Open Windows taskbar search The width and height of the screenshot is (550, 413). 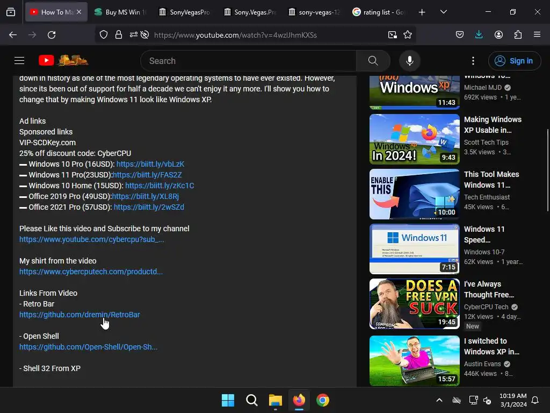[251, 400]
